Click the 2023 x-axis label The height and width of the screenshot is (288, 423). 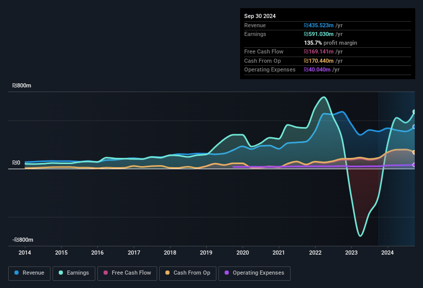tap(351, 253)
